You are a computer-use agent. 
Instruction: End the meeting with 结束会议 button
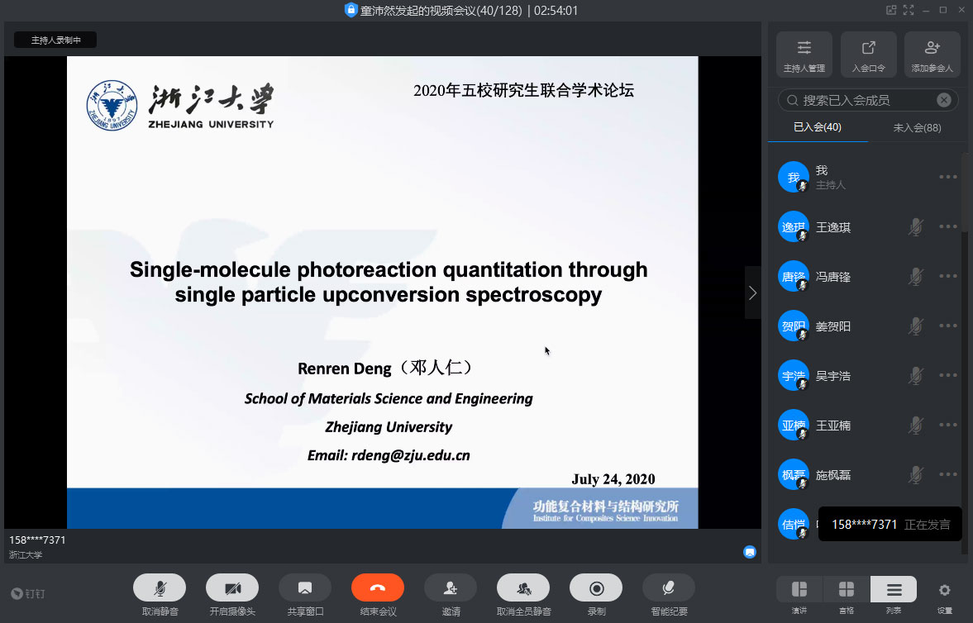tap(377, 587)
